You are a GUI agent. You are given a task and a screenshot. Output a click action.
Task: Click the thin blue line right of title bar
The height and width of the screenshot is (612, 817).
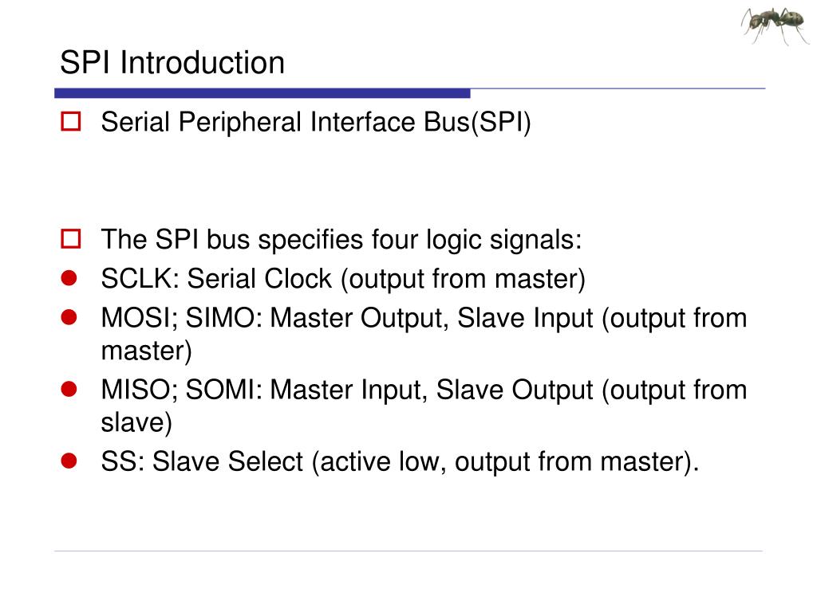pyautogui.click(x=618, y=88)
